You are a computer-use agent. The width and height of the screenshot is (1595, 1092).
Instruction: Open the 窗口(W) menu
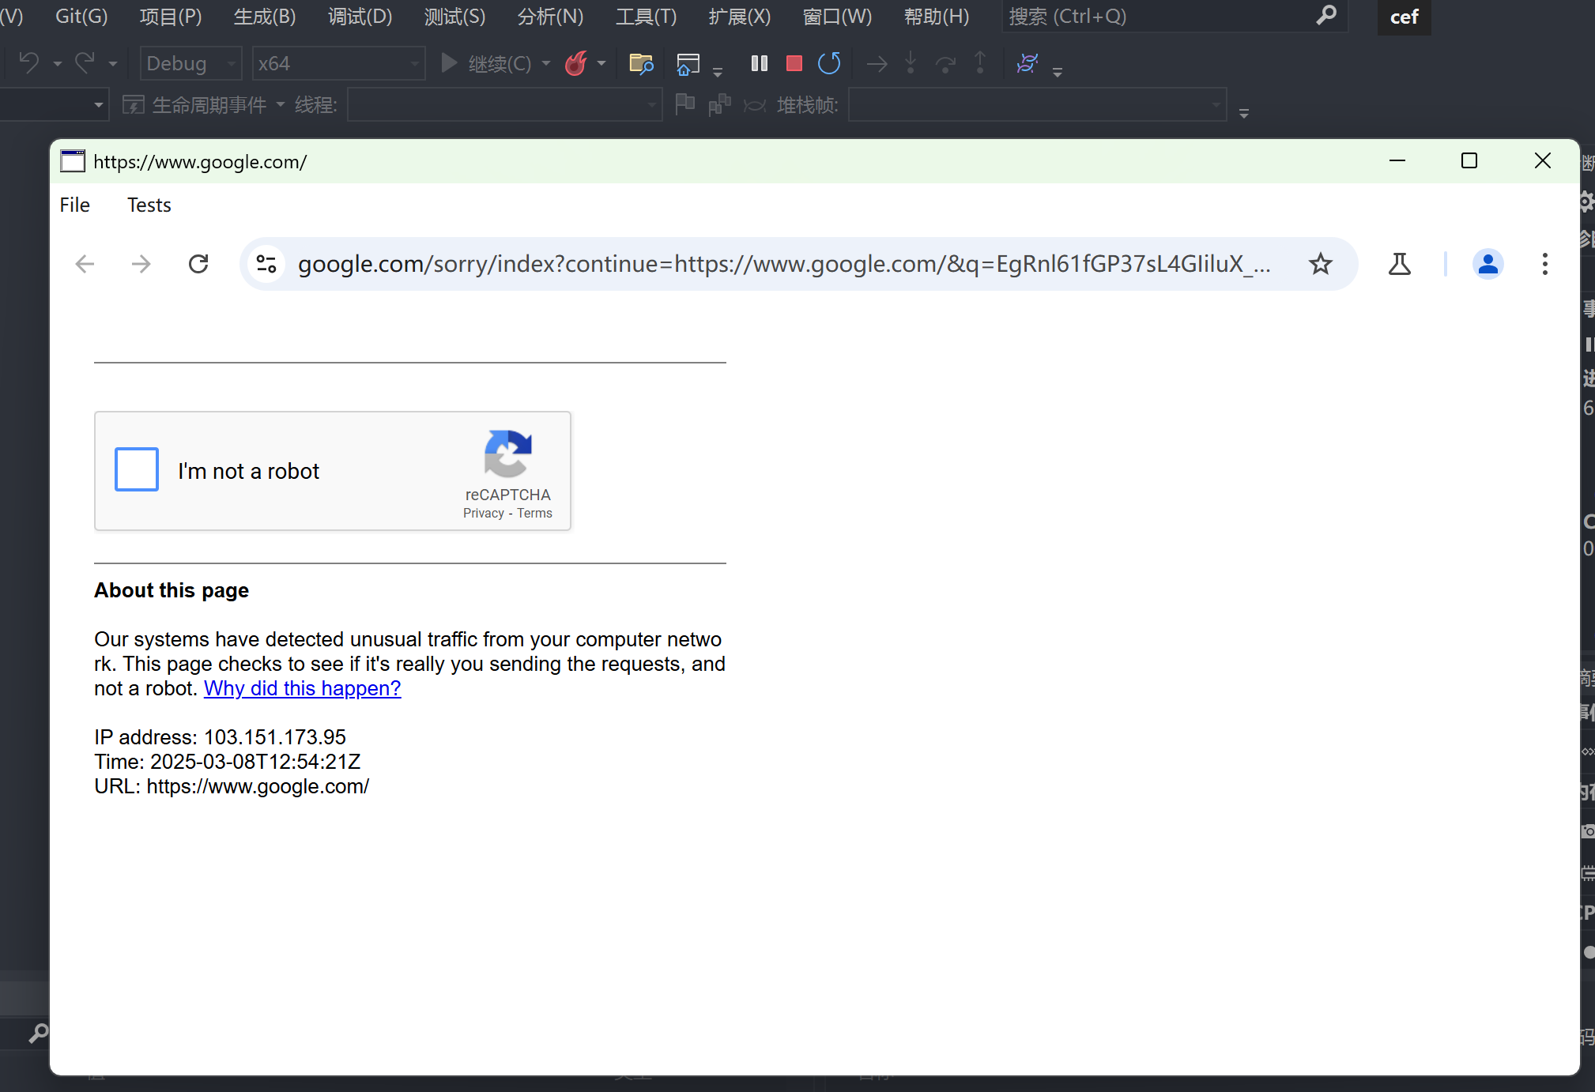[837, 16]
